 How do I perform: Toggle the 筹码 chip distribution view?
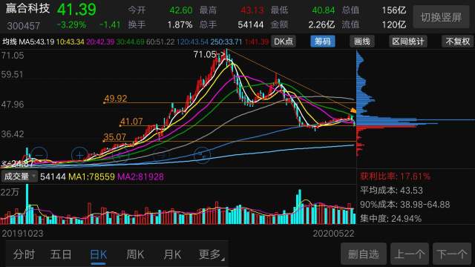point(323,42)
